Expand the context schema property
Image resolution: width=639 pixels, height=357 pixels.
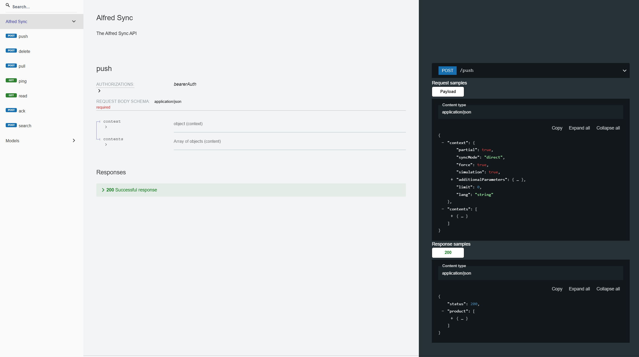point(106,127)
